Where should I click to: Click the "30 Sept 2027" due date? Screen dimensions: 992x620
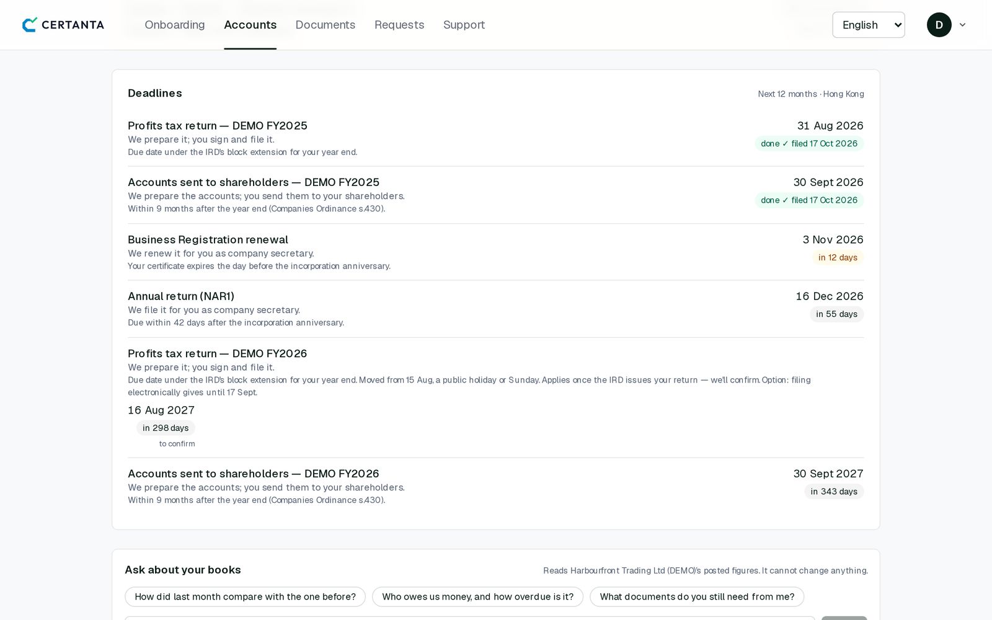point(828,474)
